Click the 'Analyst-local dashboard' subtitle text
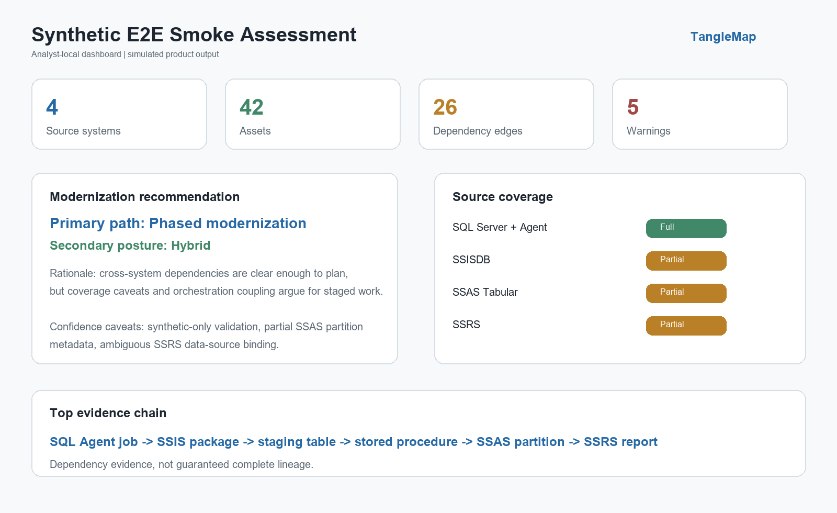Viewport: 837px width, 513px height. pos(76,54)
